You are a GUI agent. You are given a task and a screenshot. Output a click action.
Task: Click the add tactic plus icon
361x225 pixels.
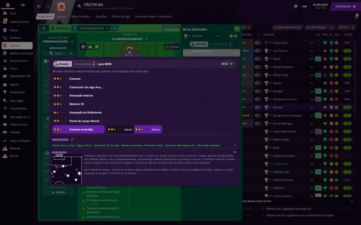[115, 28]
